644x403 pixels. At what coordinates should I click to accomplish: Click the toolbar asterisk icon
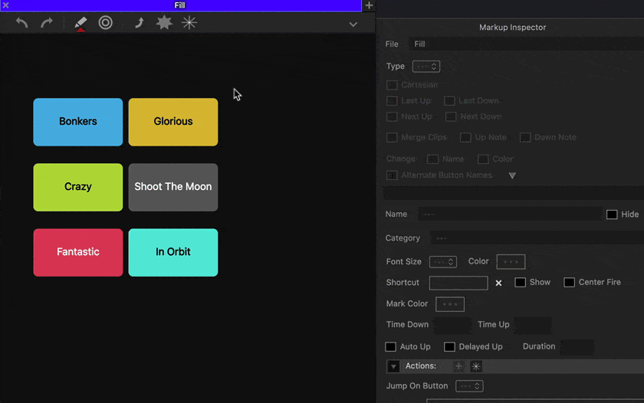click(189, 22)
